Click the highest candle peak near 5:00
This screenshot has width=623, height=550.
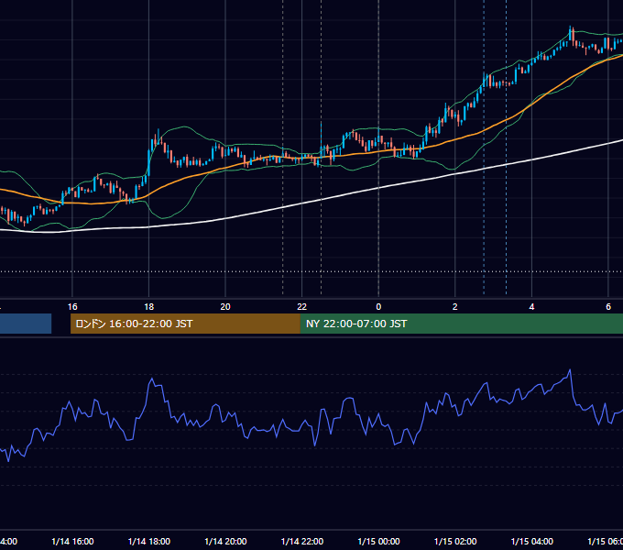click(571, 33)
